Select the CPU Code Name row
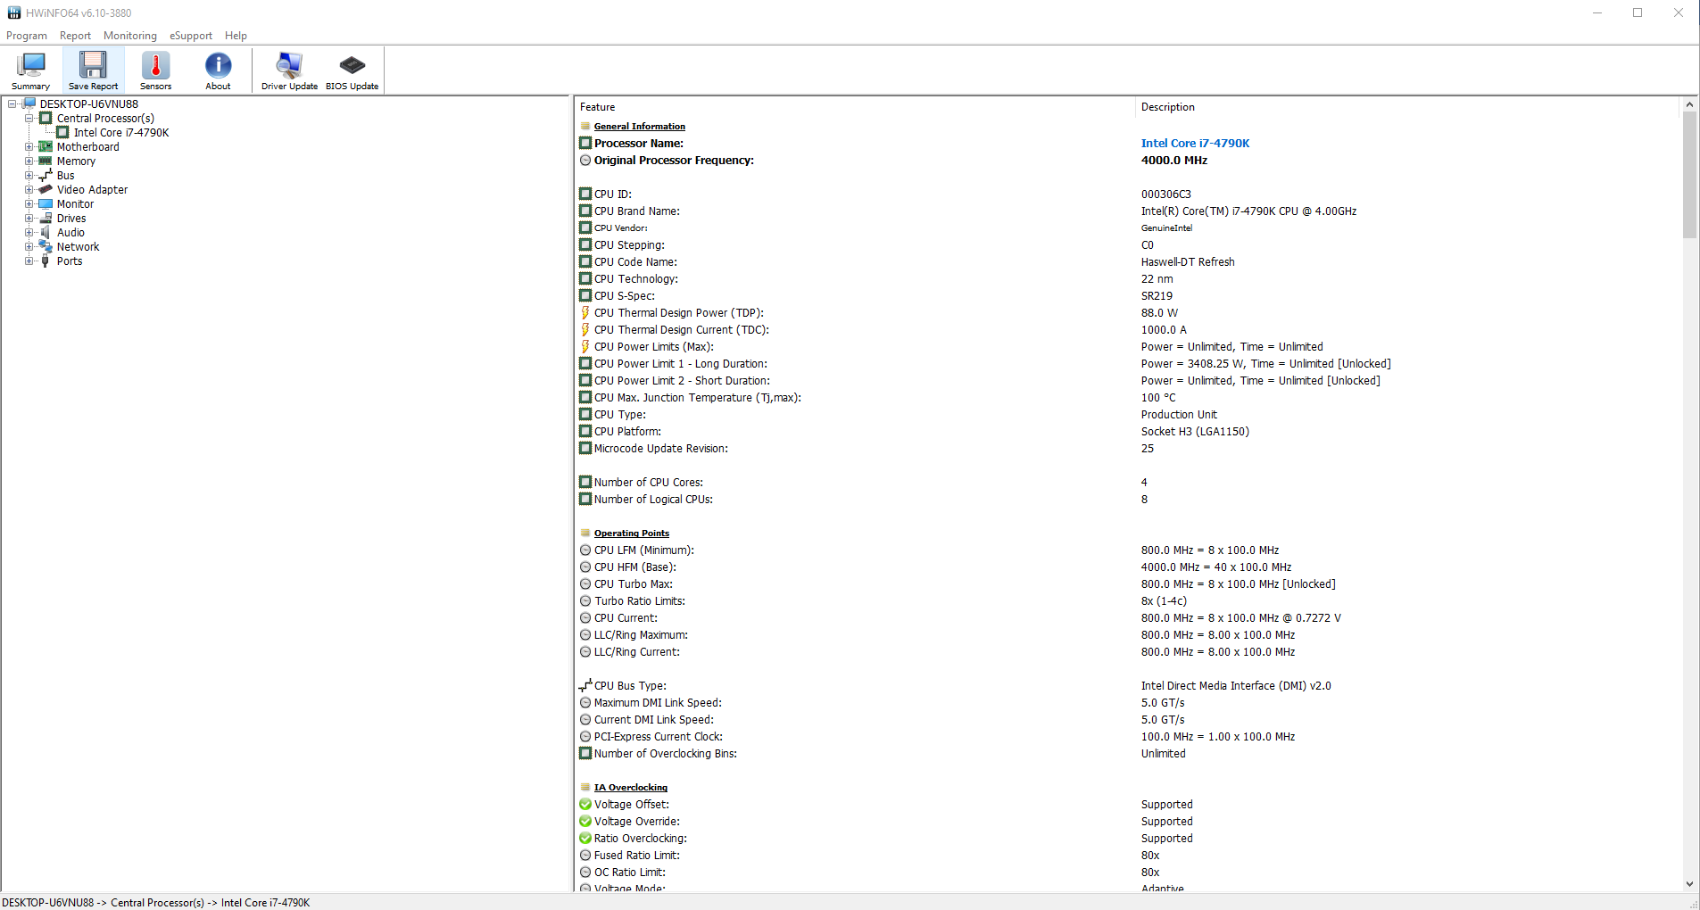Image resolution: width=1700 pixels, height=910 pixels. click(1127, 262)
